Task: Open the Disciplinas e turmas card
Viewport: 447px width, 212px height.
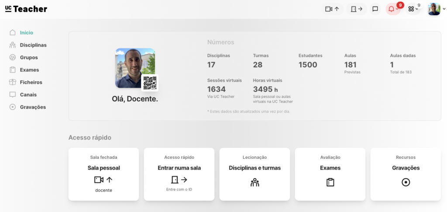Action: pyautogui.click(x=254, y=174)
